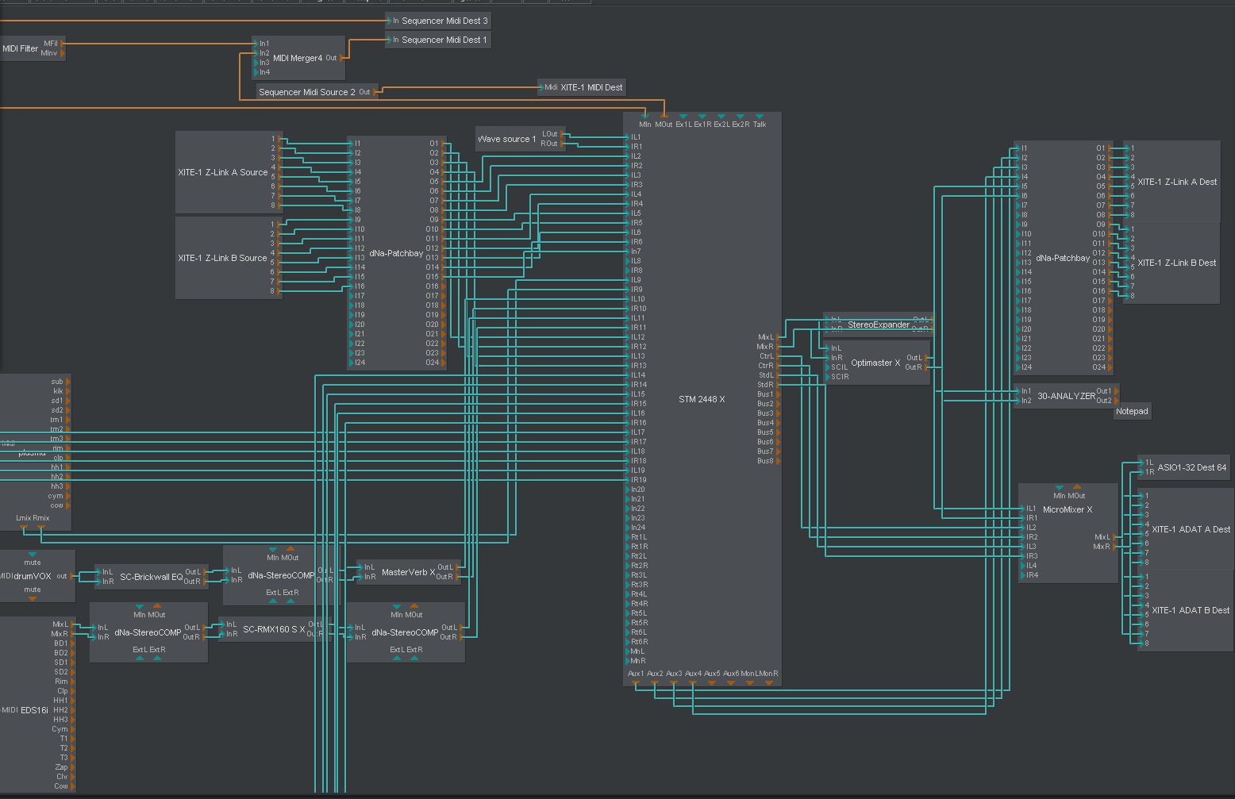Select the XITE-1 ADAT B Dest module

1184,610
